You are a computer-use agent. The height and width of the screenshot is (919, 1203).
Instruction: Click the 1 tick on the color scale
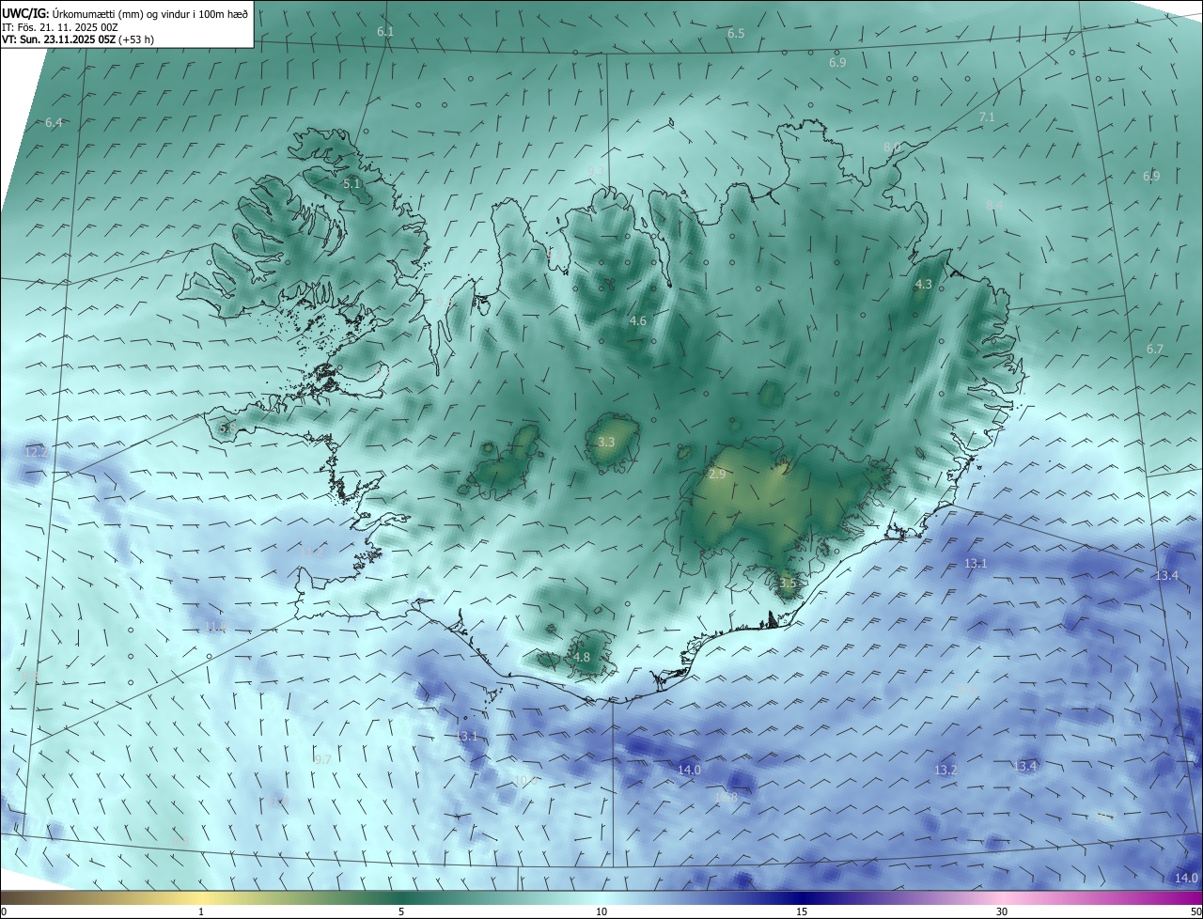coord(201,911)
